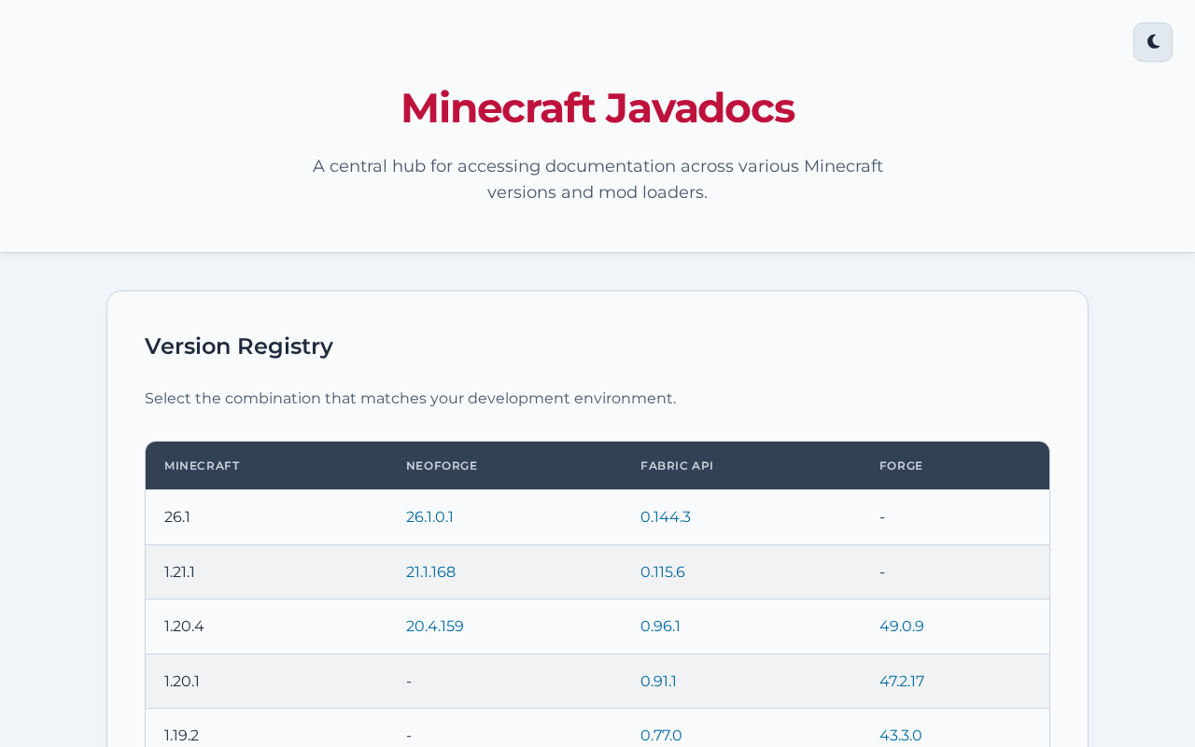
Task: Toggle dark mode with the moon icon
Action: (x=1153, y=42)
